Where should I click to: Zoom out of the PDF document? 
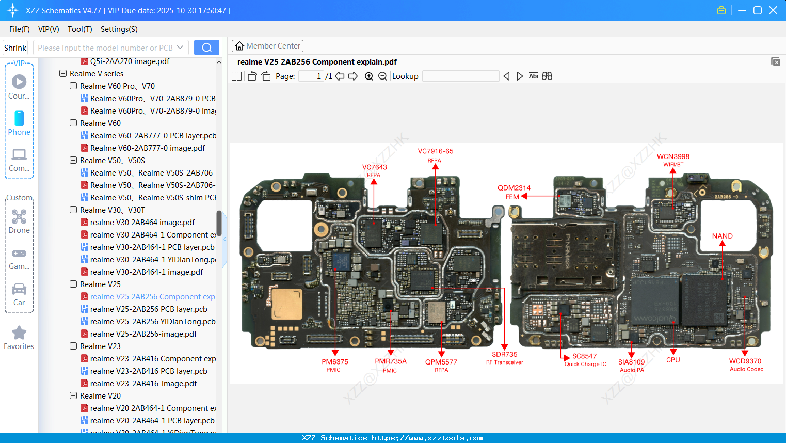click(382, 76)
